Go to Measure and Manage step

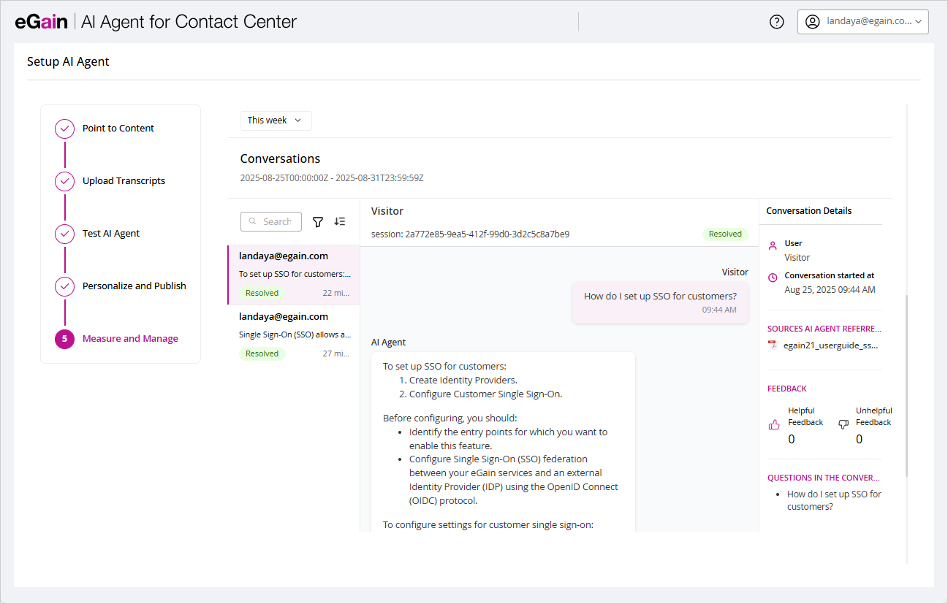point(130,339)
